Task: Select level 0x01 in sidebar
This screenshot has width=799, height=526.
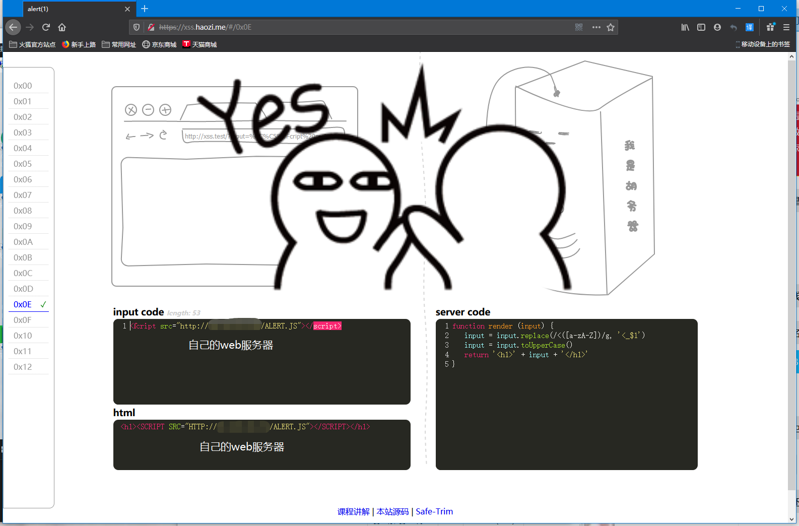Action: (29, 101)
